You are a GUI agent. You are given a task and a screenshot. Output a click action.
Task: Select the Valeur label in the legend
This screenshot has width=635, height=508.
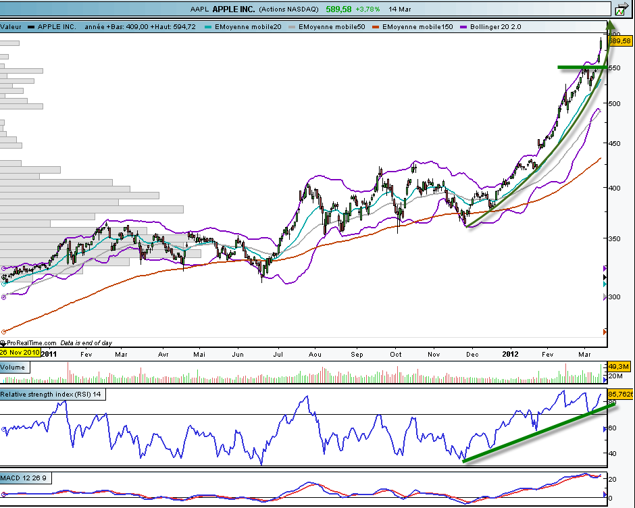[x=11, y=27]
